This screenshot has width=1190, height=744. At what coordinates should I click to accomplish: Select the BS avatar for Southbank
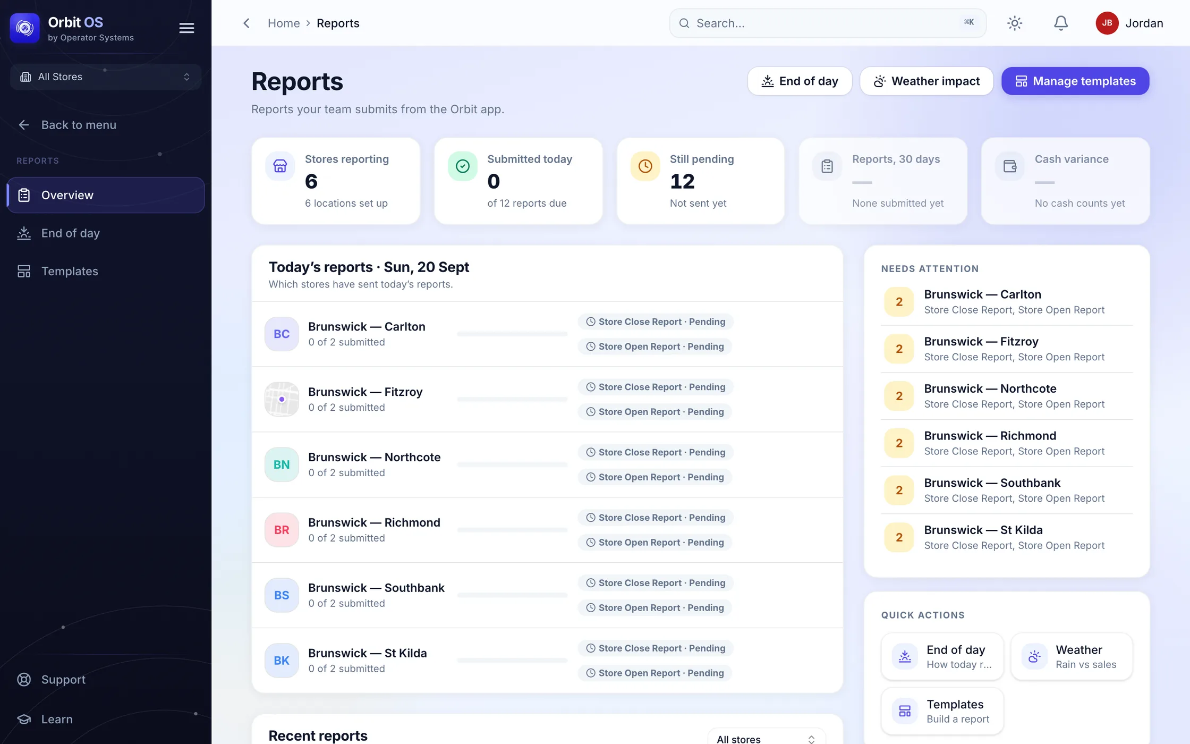[x=282, y=595]
